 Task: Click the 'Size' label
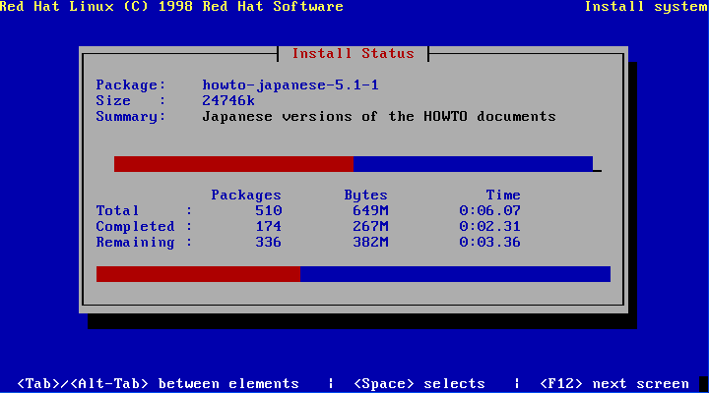tap(113, 100)
